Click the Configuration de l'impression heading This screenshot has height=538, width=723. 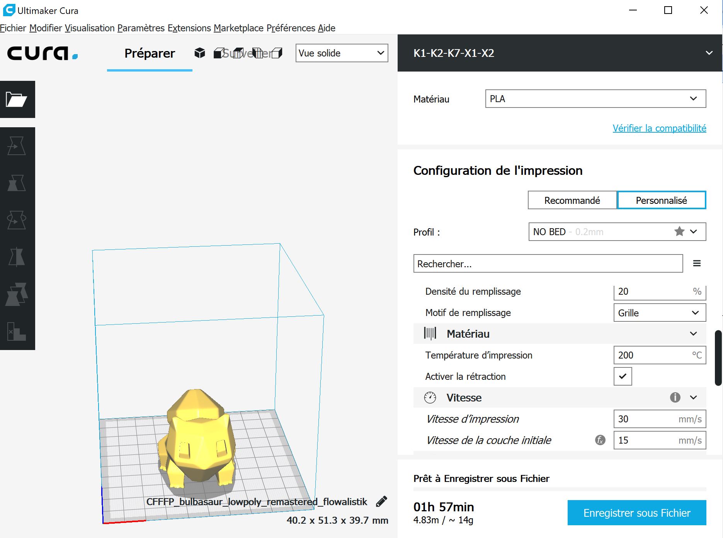498,171
